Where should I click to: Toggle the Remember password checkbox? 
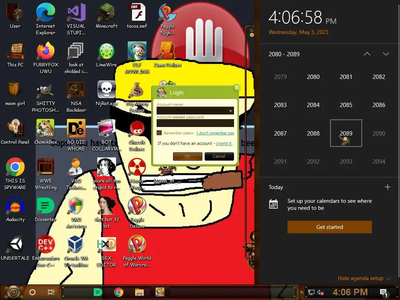tap(159, 133)
